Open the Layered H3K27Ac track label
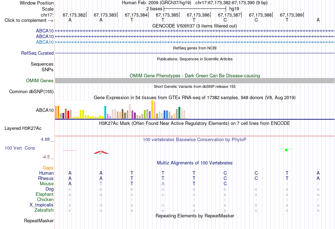The width and height of the screenshot is (335, 229). [23, 128]
